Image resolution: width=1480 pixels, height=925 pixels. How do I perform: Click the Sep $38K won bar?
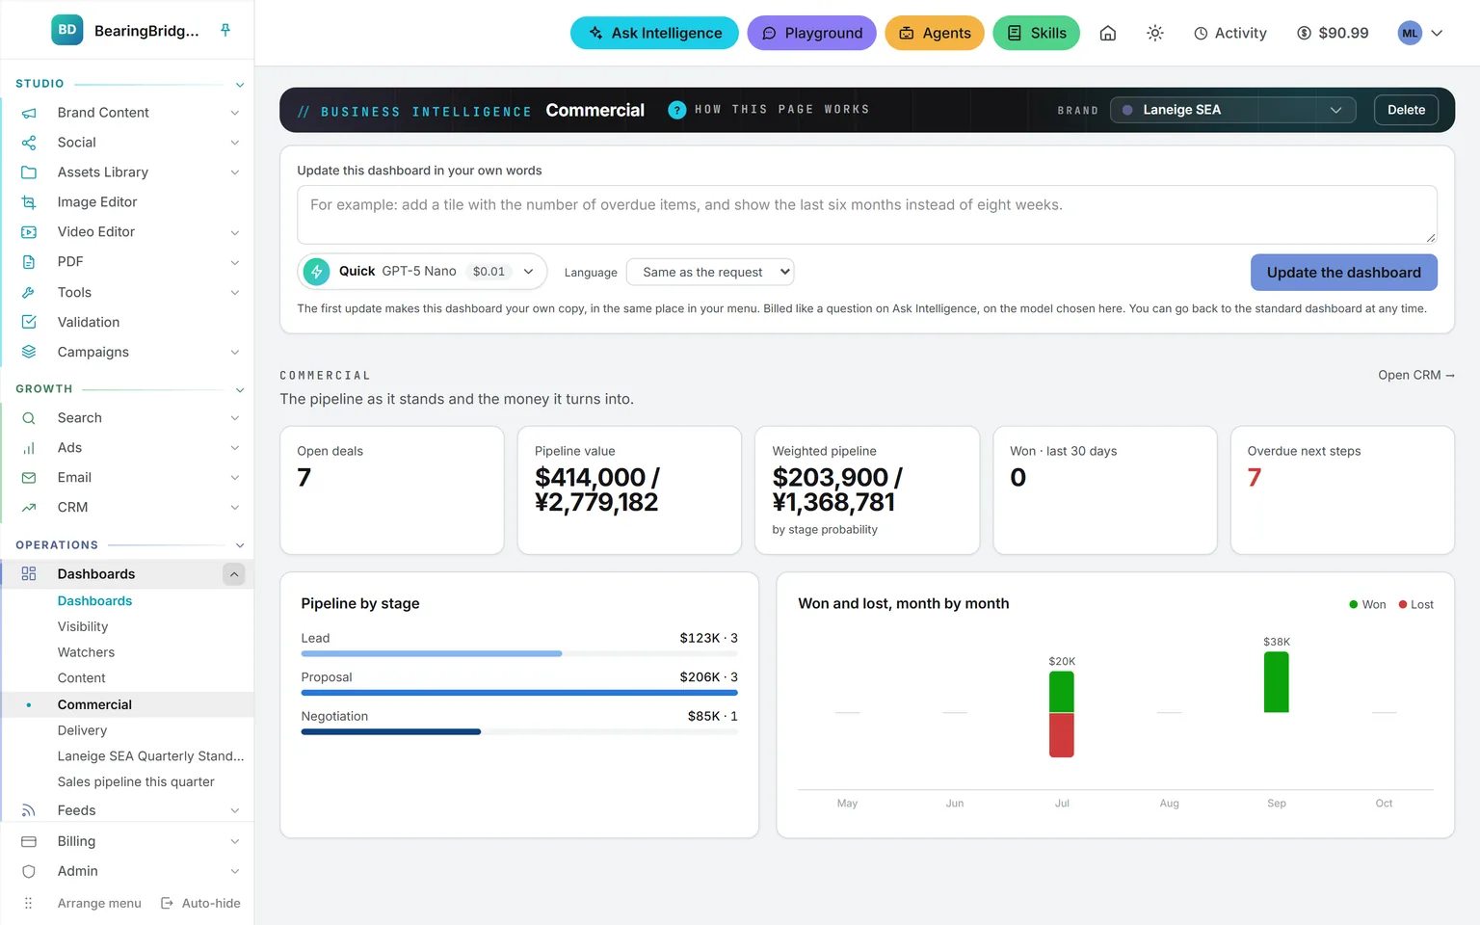(1276, 682)
